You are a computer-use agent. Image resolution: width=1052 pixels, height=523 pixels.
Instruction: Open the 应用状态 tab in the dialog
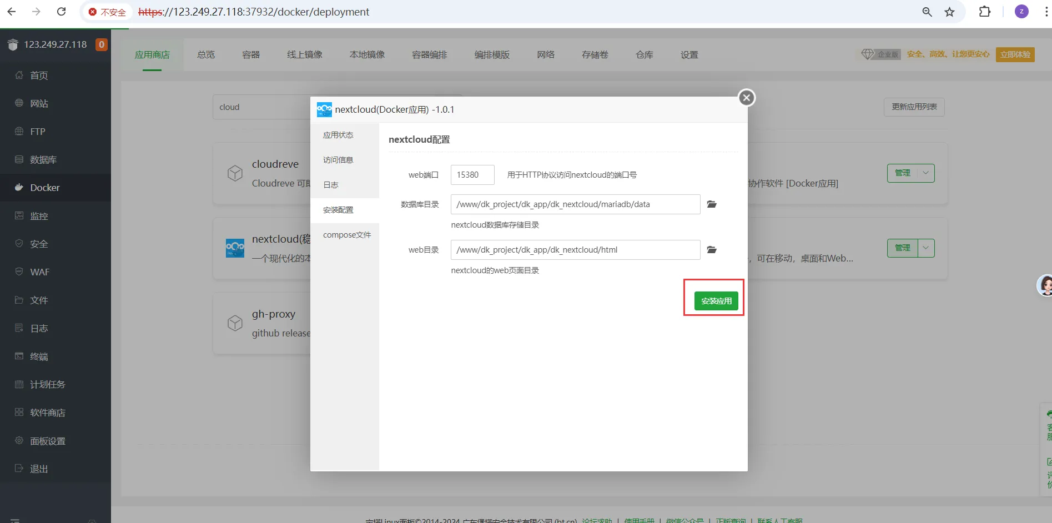click(345, 135)
